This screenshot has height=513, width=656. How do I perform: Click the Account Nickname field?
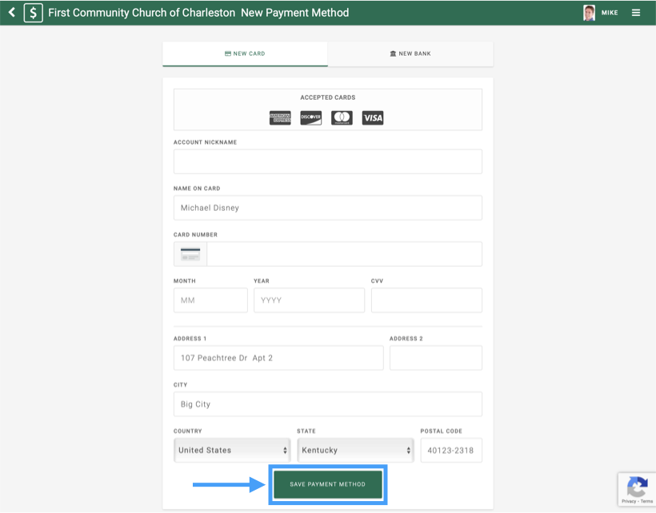327,161
